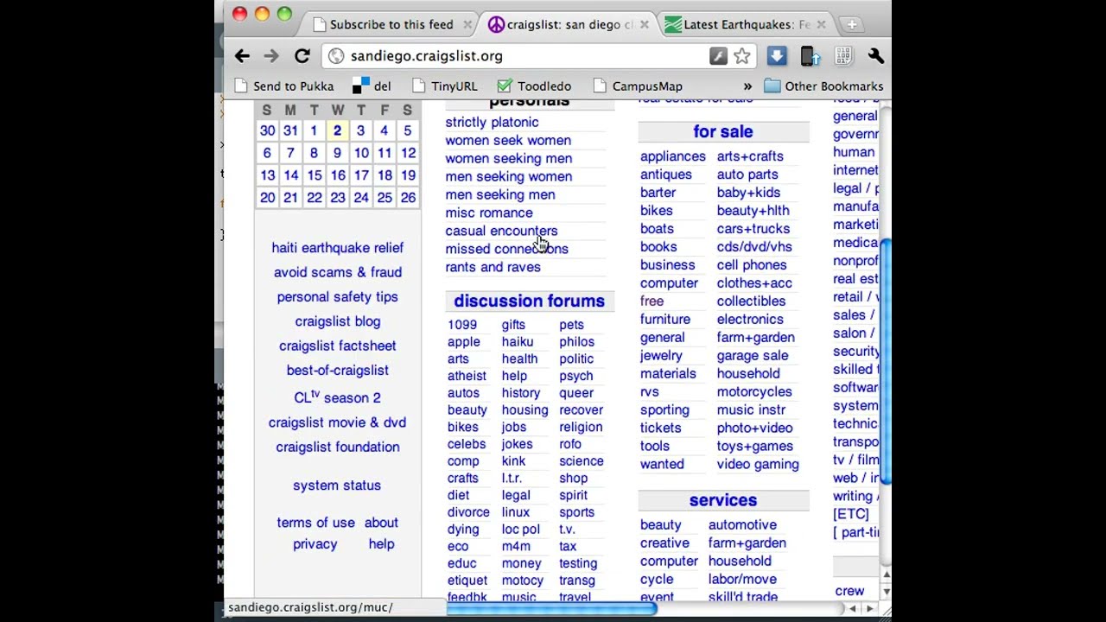The height and width of the screenshot is (622, 1106).
Task: Select calendar date 14
Action: [x=291, y=175]
